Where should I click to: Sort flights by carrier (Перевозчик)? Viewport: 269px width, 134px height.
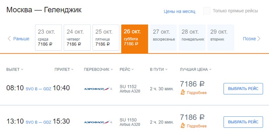coord(98,70)
